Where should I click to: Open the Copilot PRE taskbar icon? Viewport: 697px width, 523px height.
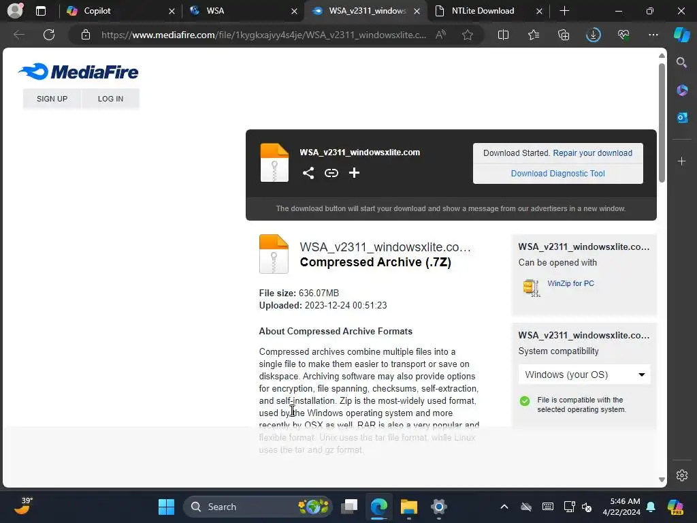[x=675, y=507]
